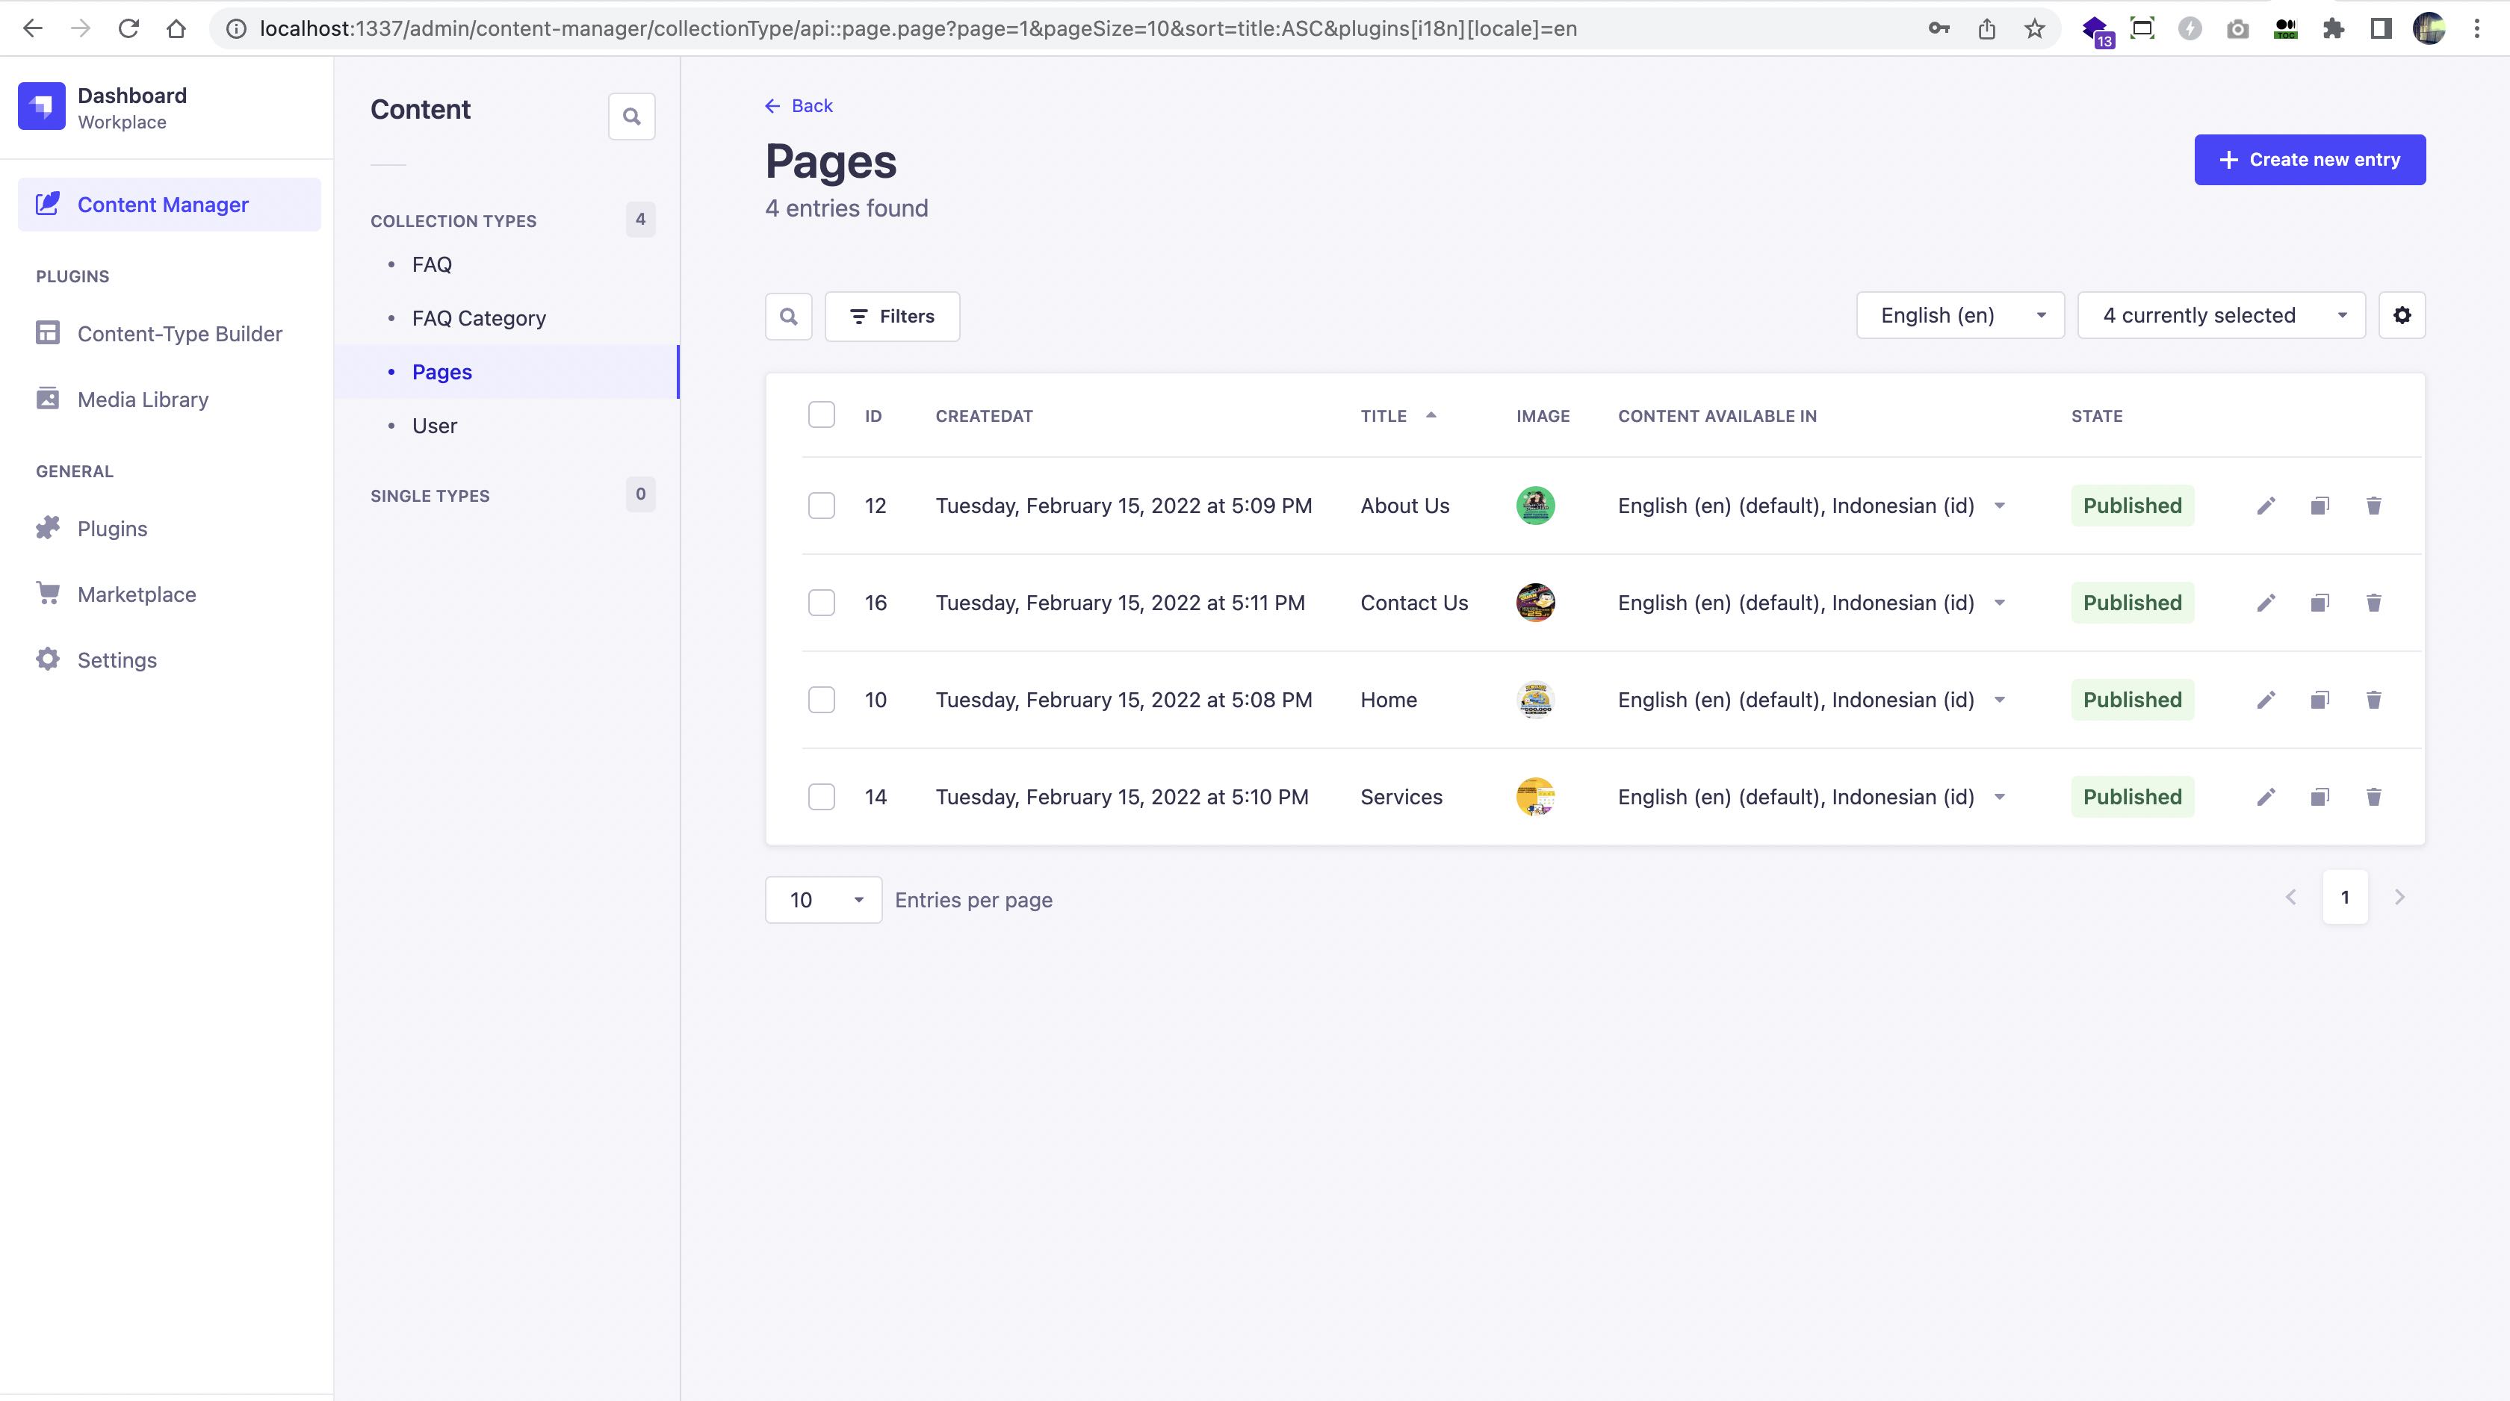Click the Strapi dashboard logo
The image size is (2510, 1401).
pyautogui.click(x=42, y=106)
